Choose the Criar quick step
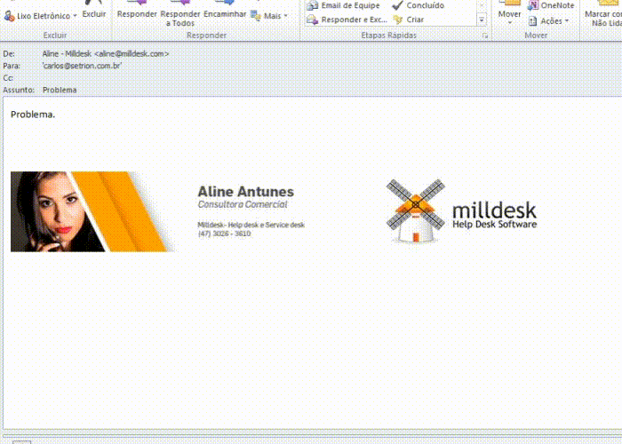 pyautogui.click(x=409, y=20)
